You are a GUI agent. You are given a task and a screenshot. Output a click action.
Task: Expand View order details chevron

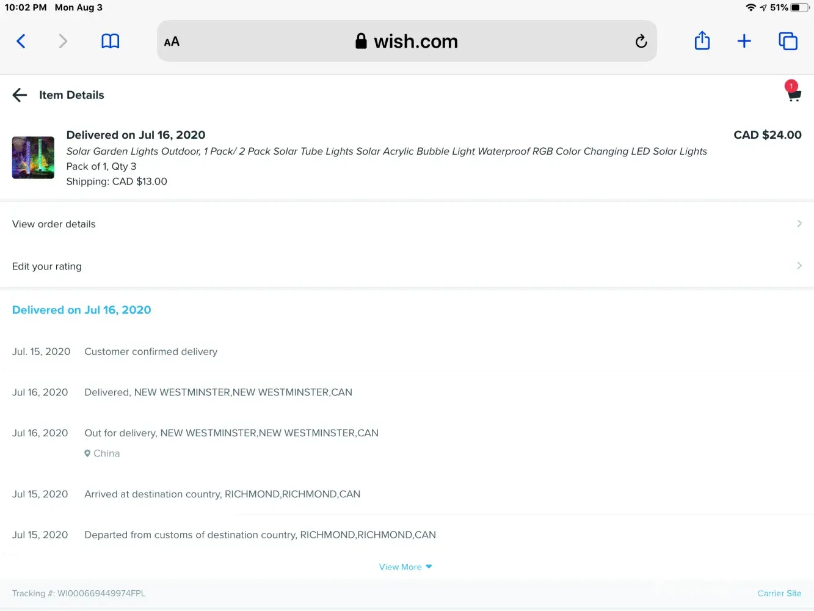(799, 224)
